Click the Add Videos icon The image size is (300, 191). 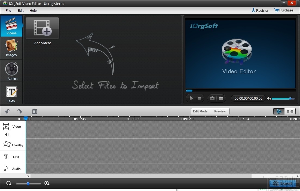tap(42, 28)
